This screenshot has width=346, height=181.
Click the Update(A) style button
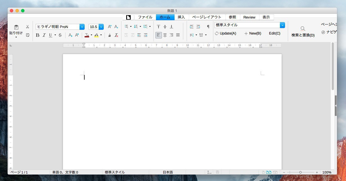tap(226, 33)
